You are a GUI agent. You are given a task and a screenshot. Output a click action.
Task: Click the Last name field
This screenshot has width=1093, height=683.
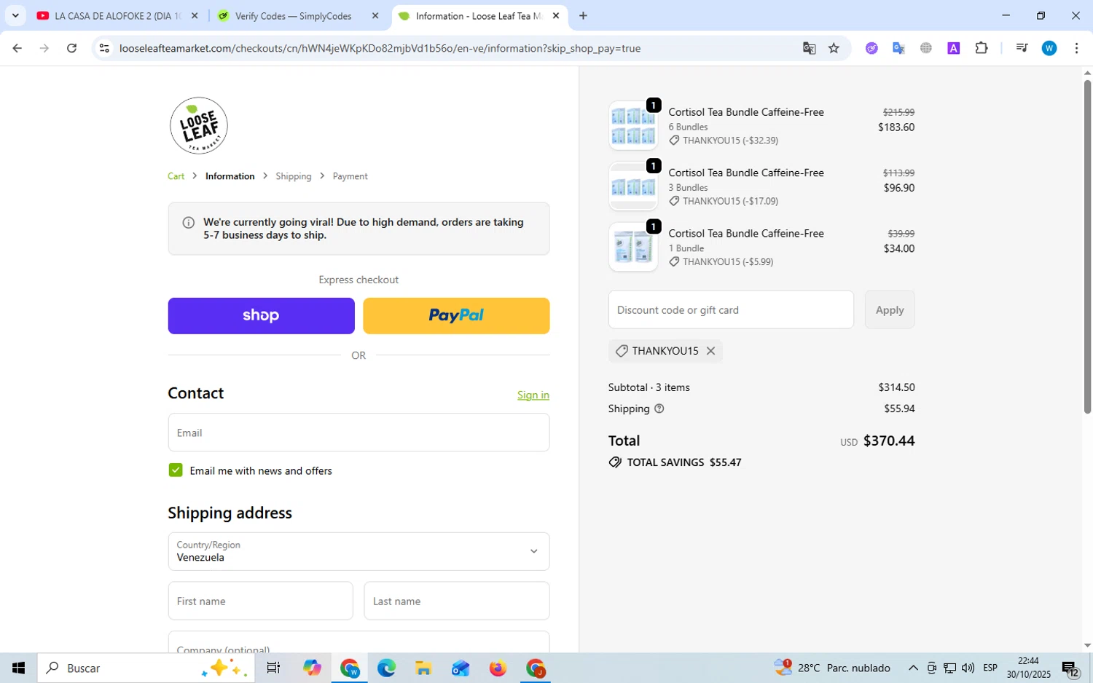456,601
